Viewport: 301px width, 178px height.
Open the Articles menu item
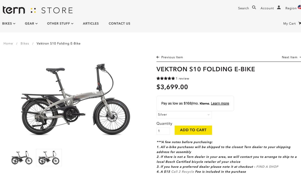click(x=91, y=23)
